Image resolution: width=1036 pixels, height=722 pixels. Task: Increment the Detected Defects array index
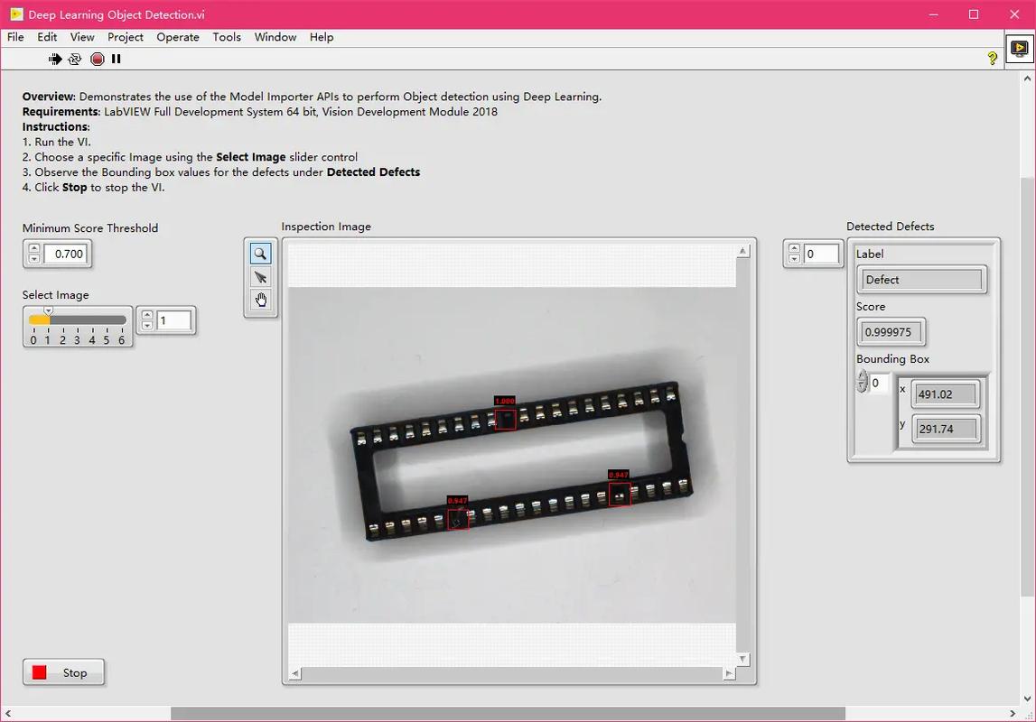(x=794, y=249)
